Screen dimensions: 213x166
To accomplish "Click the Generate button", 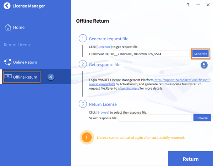I will click(201, 54).
